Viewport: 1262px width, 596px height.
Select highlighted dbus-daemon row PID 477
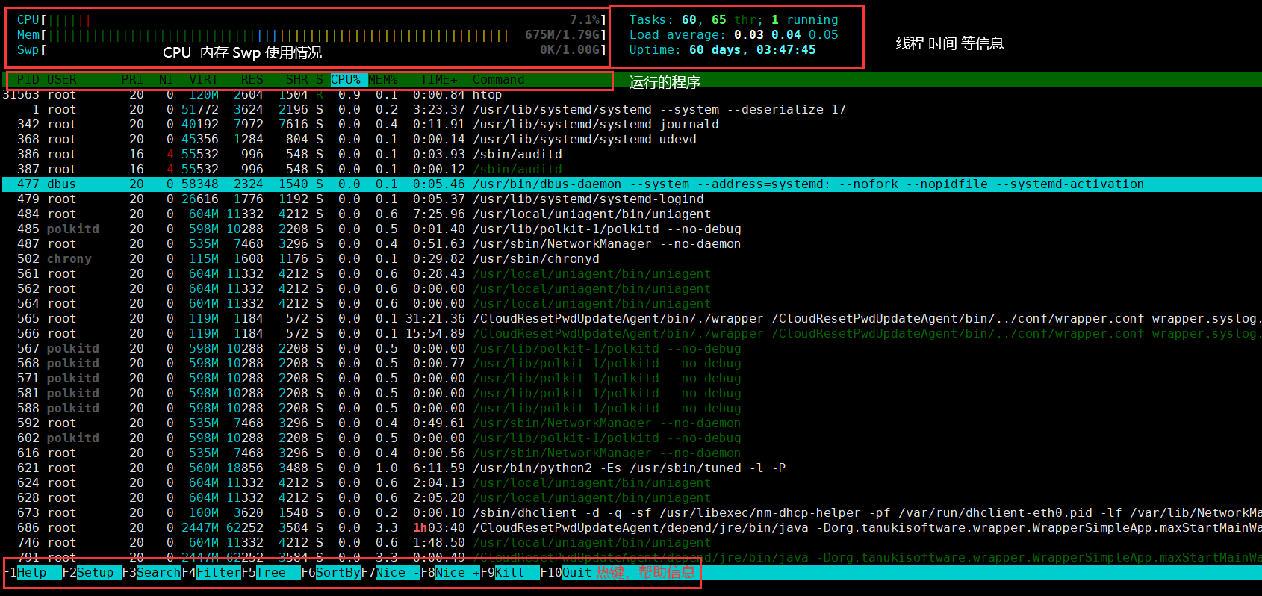point(631,184)
